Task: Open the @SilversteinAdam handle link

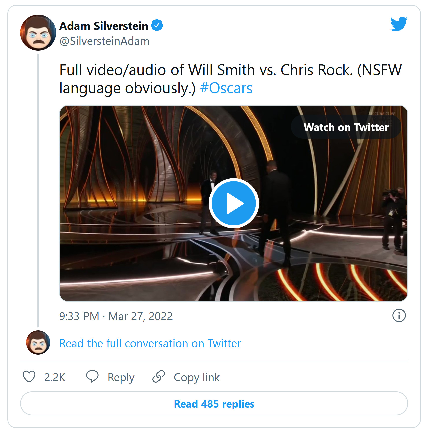Action: pos(104,41)
